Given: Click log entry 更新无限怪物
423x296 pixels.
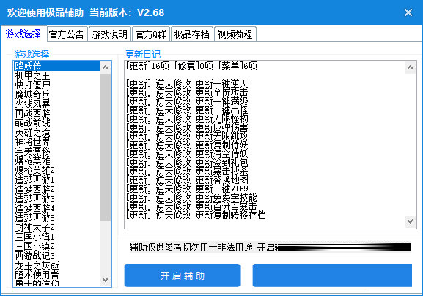Looking at the screenshot, I should (x=187, y=118).
